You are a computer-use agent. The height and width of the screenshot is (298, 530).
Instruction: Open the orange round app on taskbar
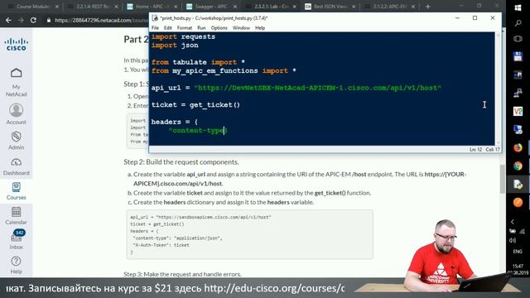518,202
